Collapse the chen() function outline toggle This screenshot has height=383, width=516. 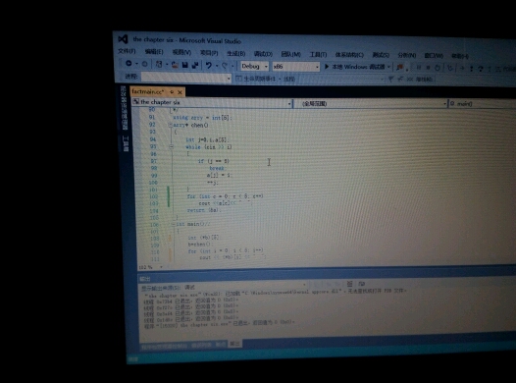pos(171,125)
